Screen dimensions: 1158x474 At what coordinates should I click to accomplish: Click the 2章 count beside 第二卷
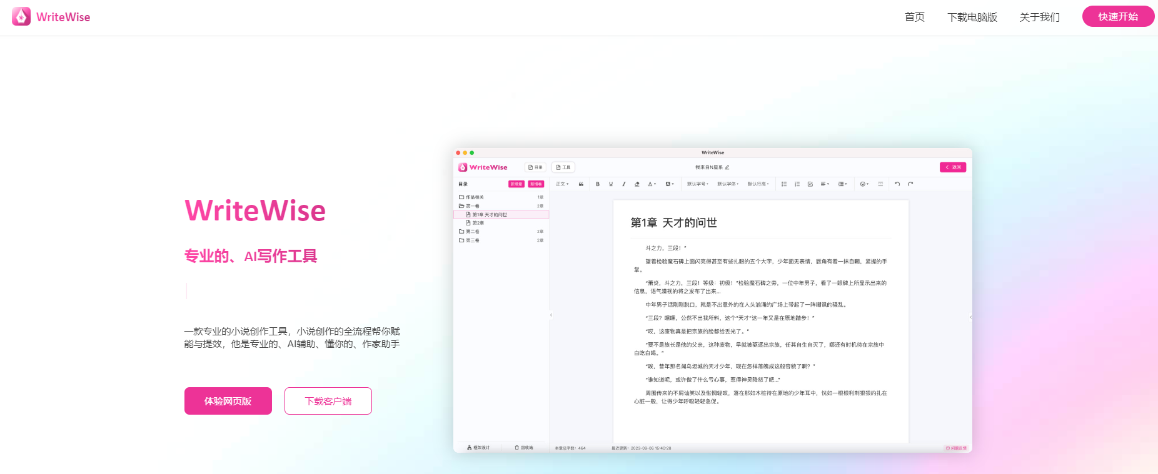pos(540,232)
